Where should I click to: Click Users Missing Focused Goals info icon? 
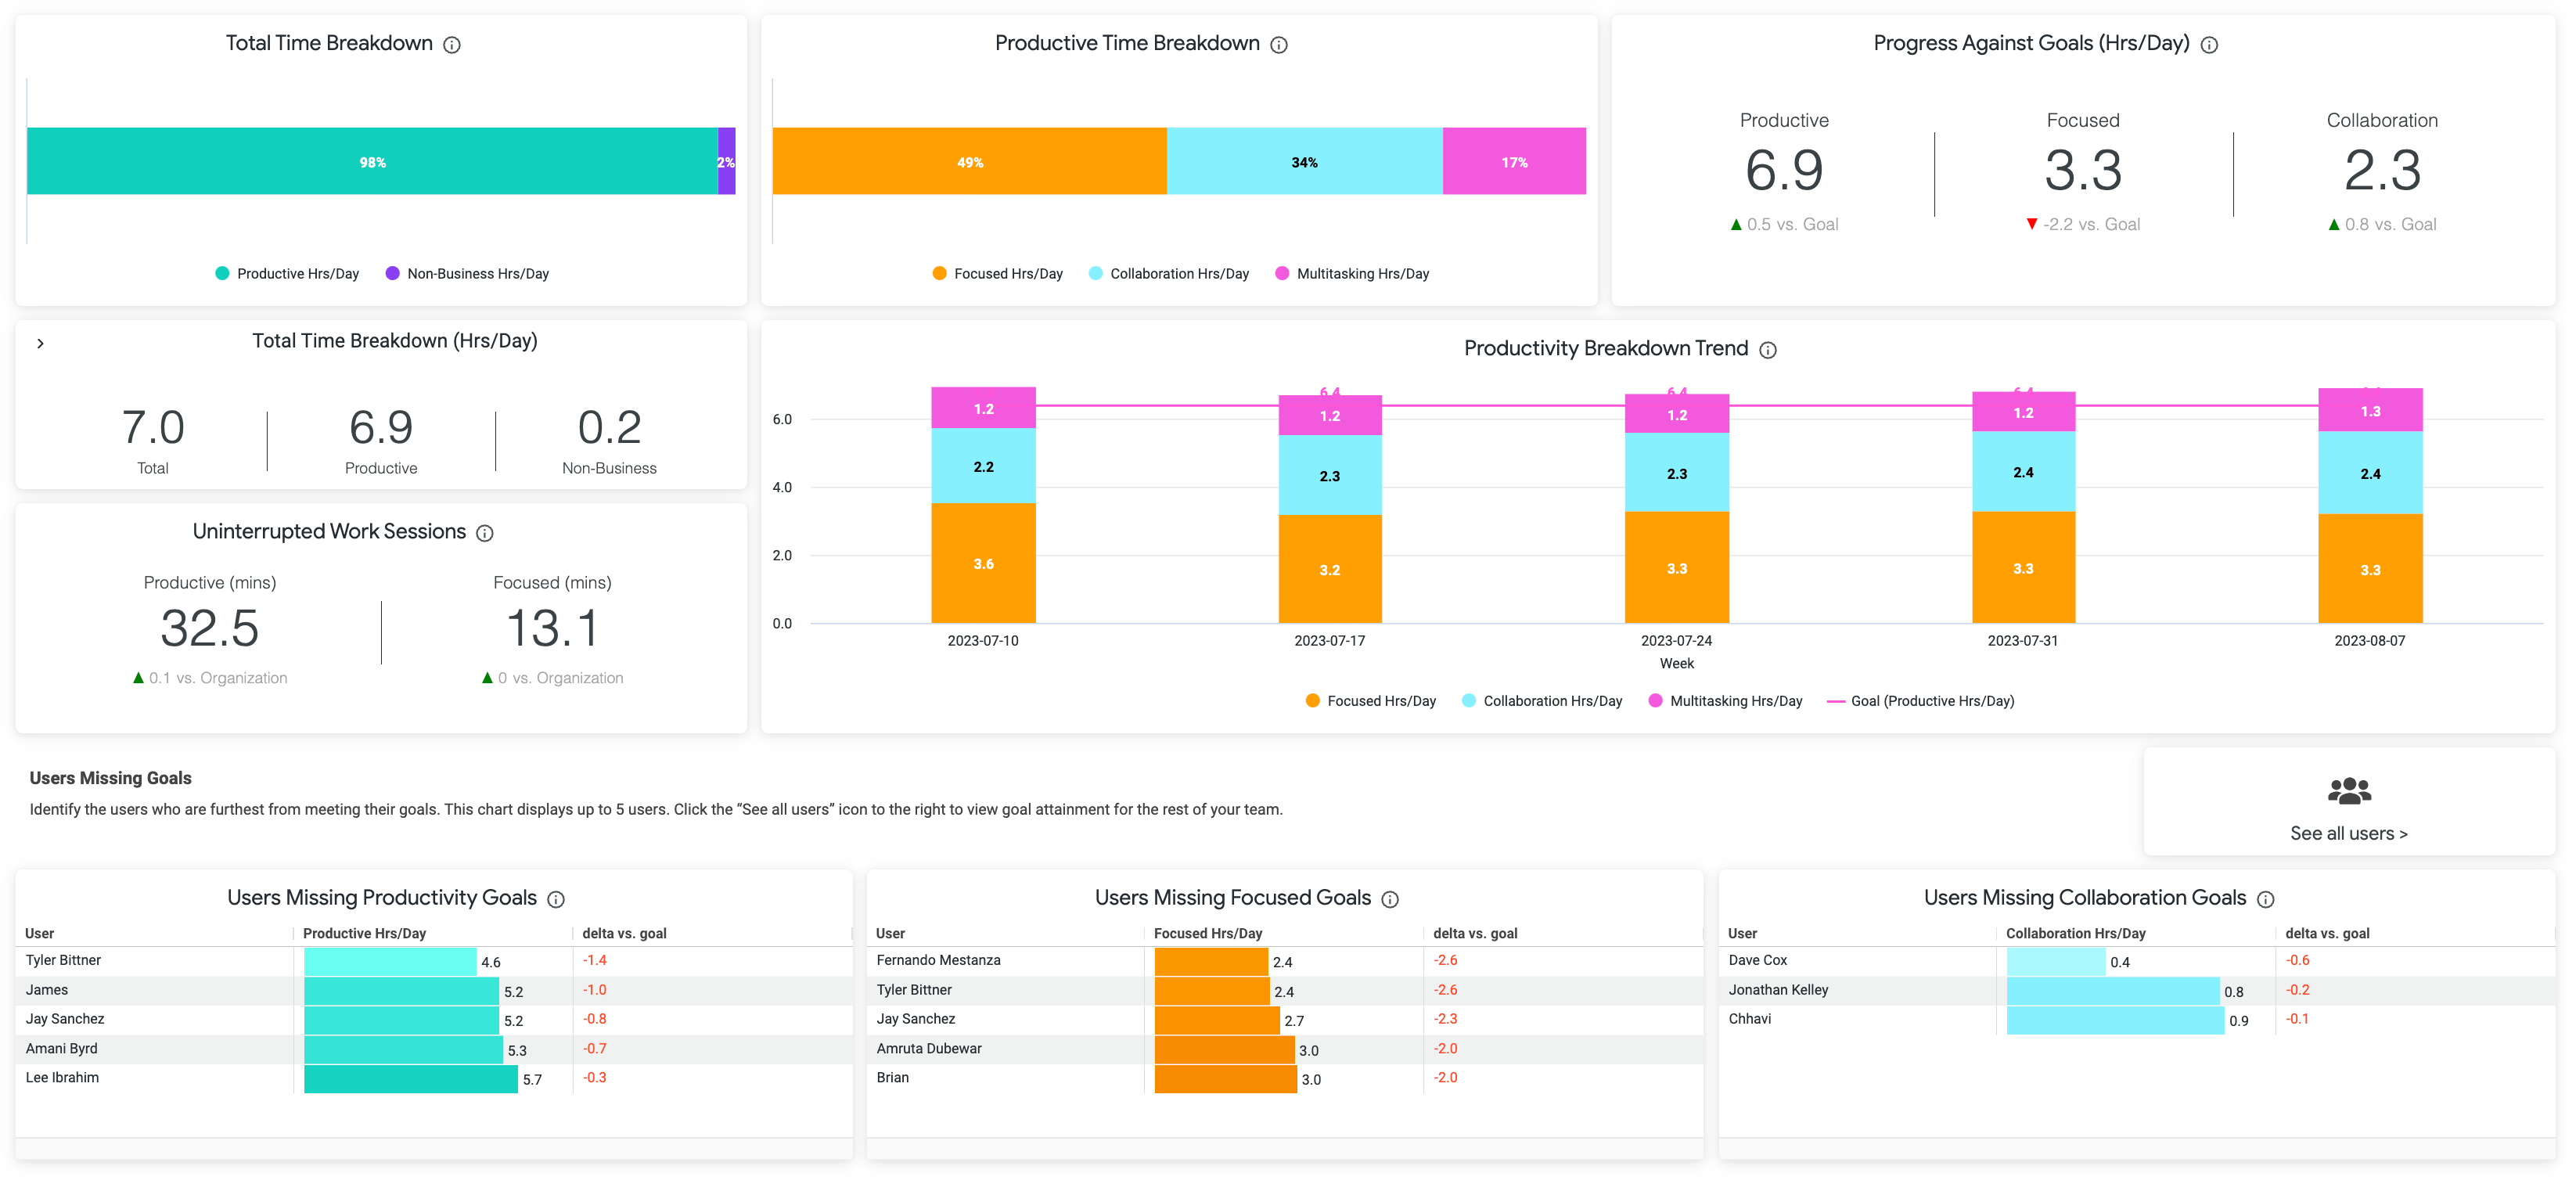[1389, 899]
